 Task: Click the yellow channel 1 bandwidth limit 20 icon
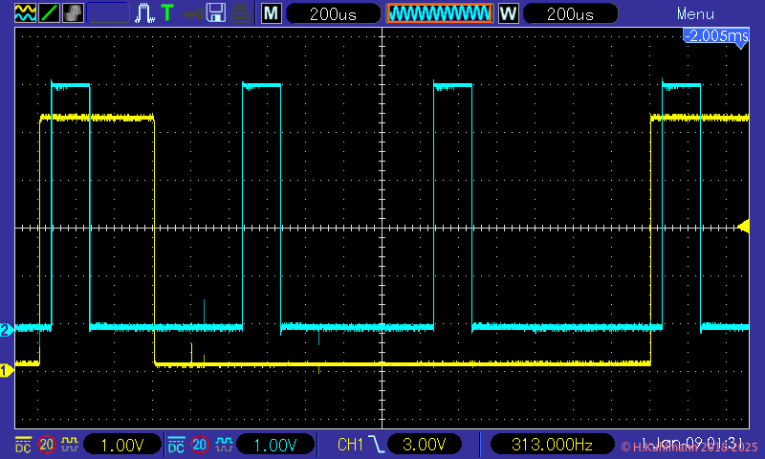[47, 445]
